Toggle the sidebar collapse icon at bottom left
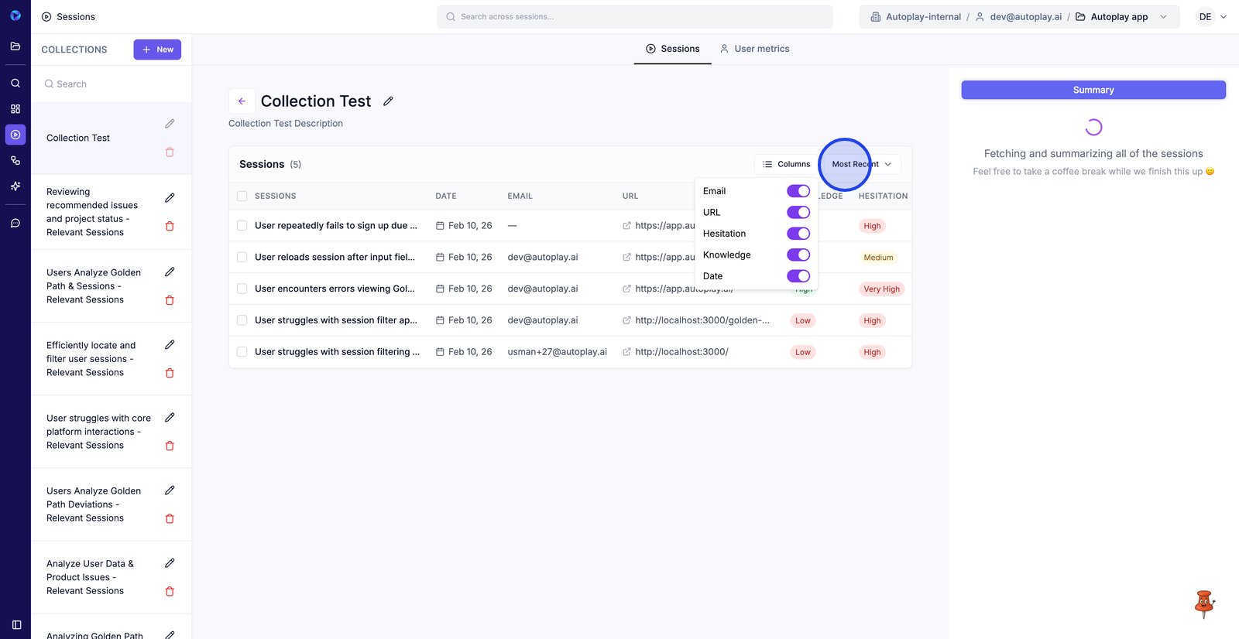 pos(16,624)
